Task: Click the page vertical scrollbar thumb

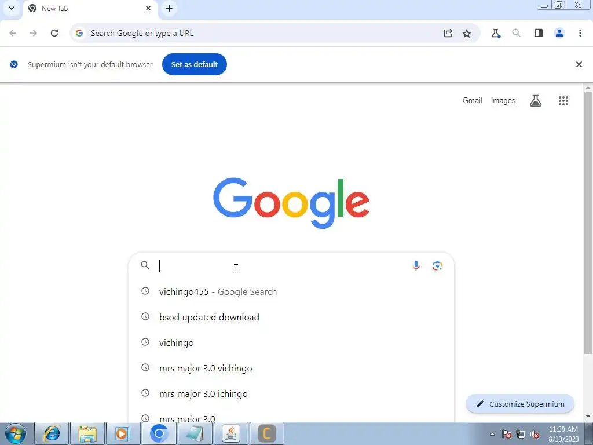Action: point(588,223)
